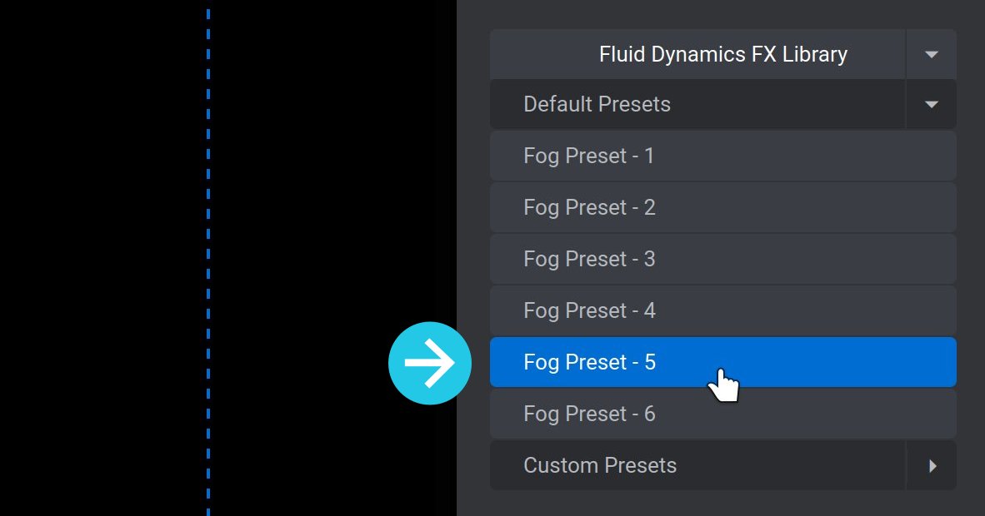Click the Custom Presets header label
This screenshot has height=516, width=985.
pyautogui.click(x=600, y=465)
